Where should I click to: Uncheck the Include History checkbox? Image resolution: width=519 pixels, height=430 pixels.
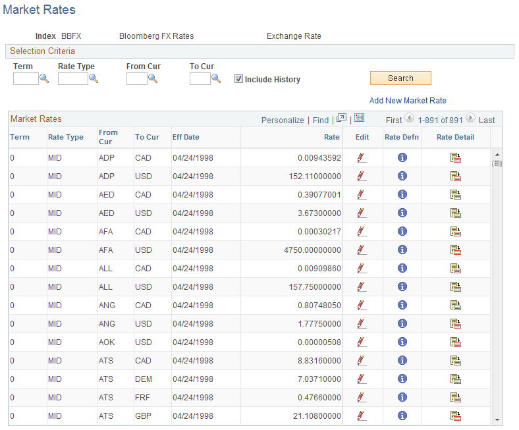[x=238, y=79]
